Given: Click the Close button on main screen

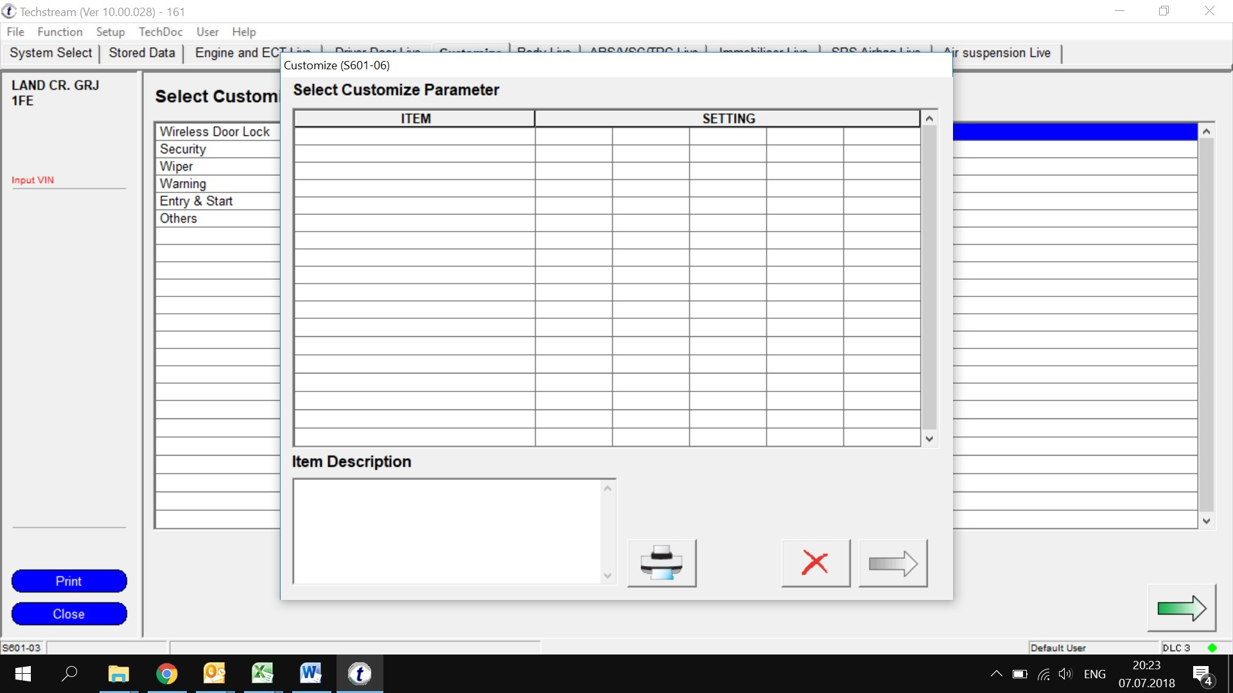Looking at the screenshot, I should click(69, 614).
